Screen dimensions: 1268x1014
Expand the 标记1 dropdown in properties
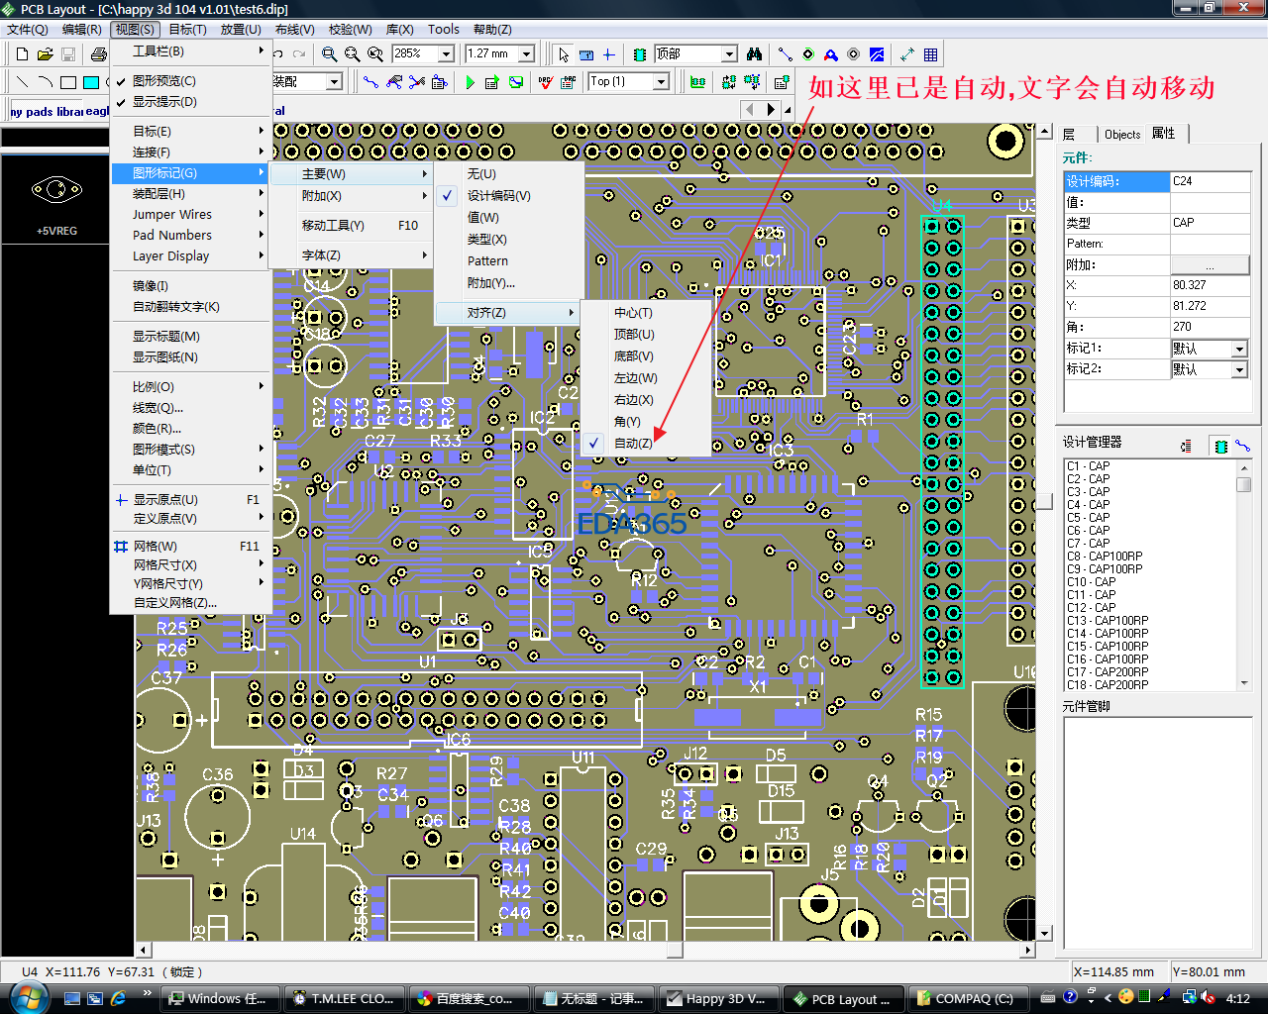(1238, 349)
